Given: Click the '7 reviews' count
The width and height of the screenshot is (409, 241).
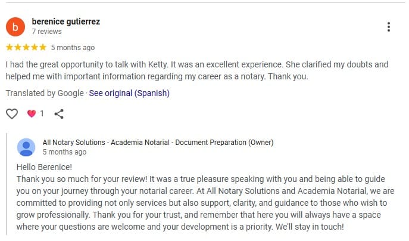Looking at the screenshot, I should click(x=46, y=32).
